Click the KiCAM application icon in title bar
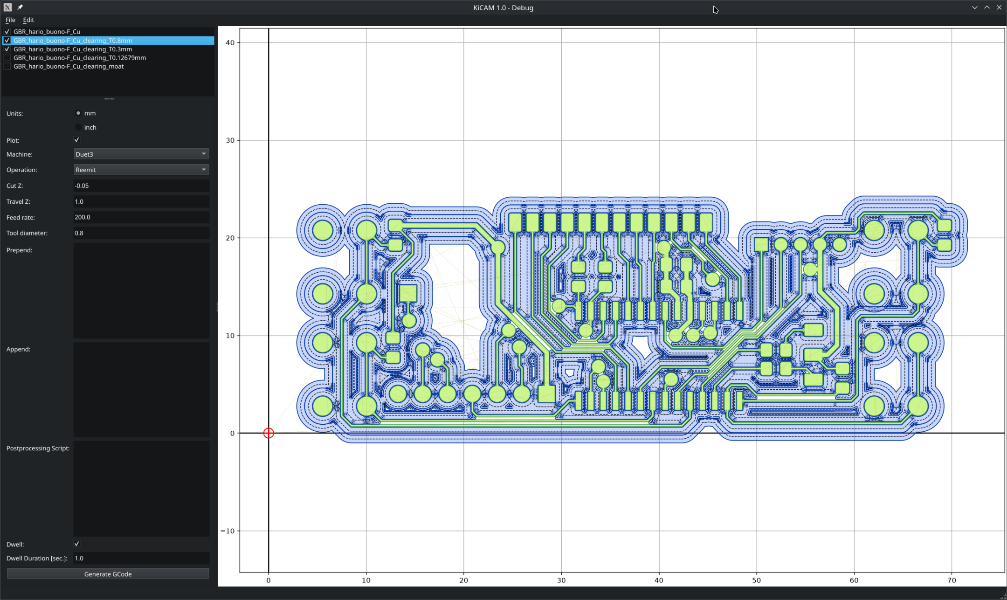 (7, 7)
